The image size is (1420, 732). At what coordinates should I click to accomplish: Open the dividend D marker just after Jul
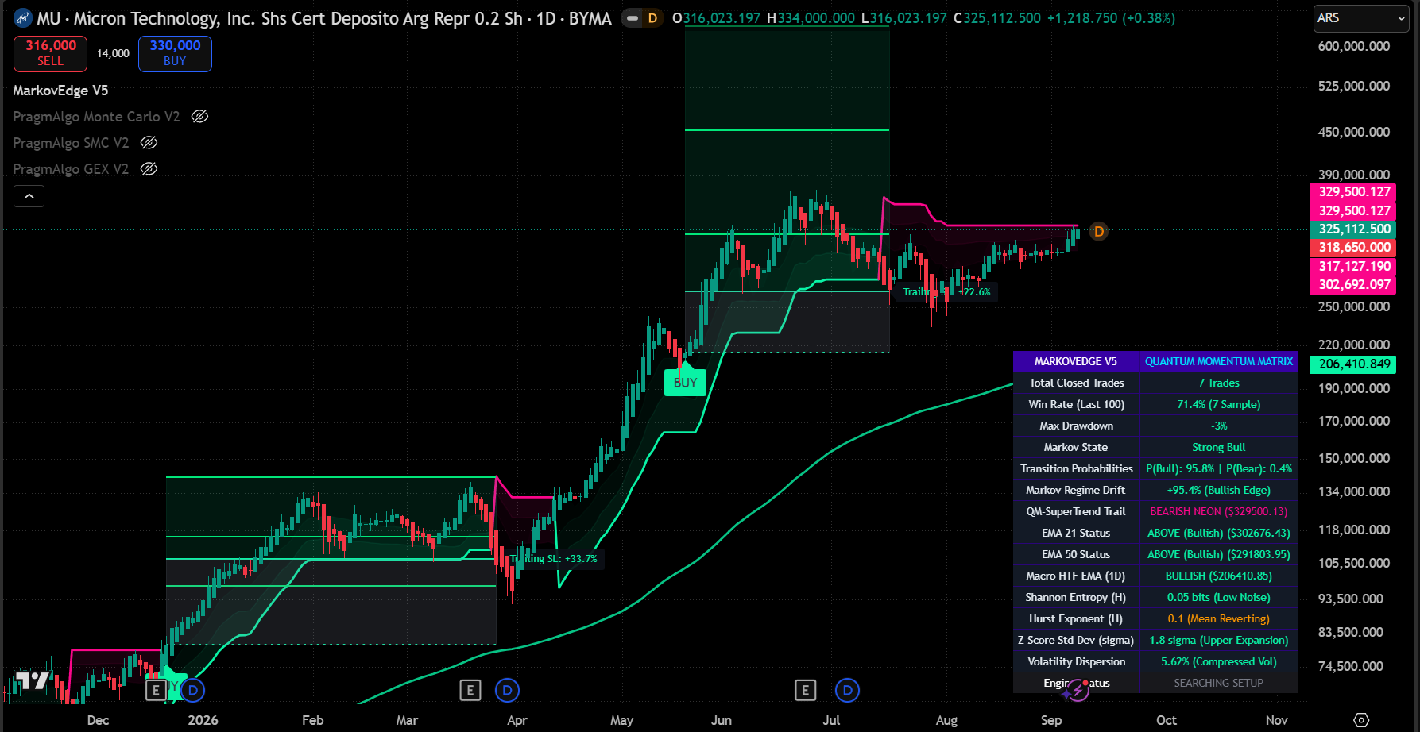848,691
